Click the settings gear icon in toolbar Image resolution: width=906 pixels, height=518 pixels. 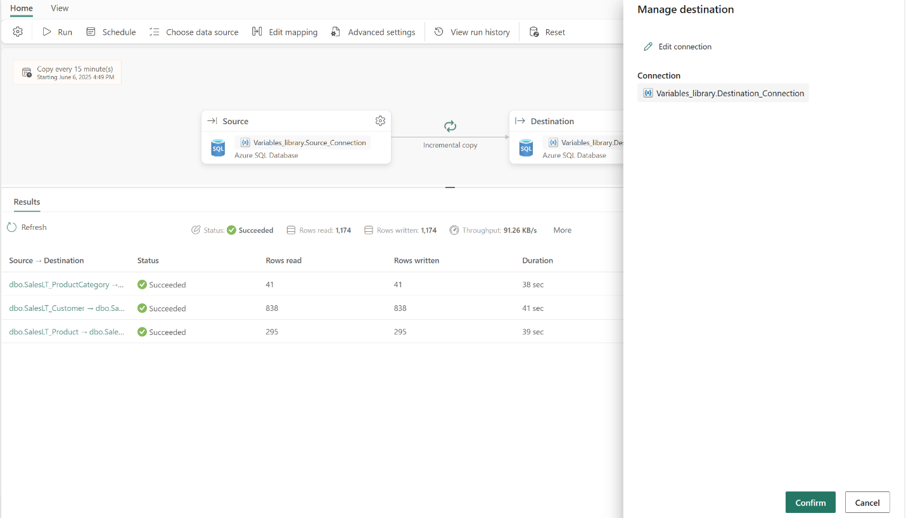(x=18, y=32)
